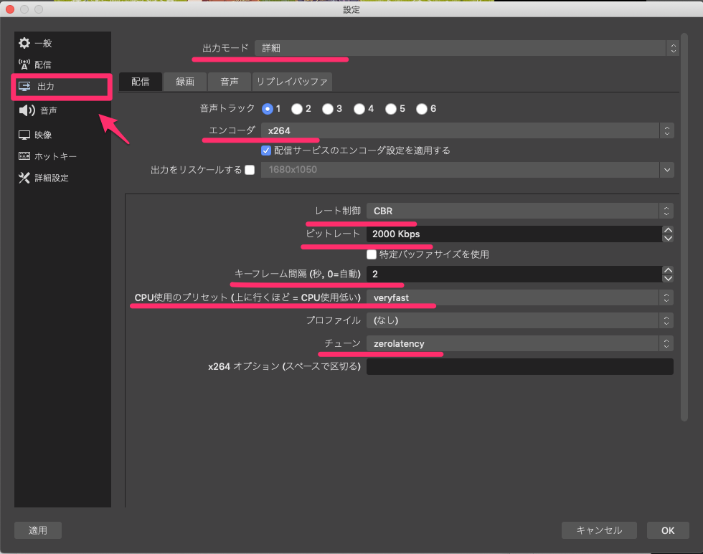Click the CPU使用のプリセット label
Image resolution: width=703 pixels, height=554 pixels.
click(247, 297)
